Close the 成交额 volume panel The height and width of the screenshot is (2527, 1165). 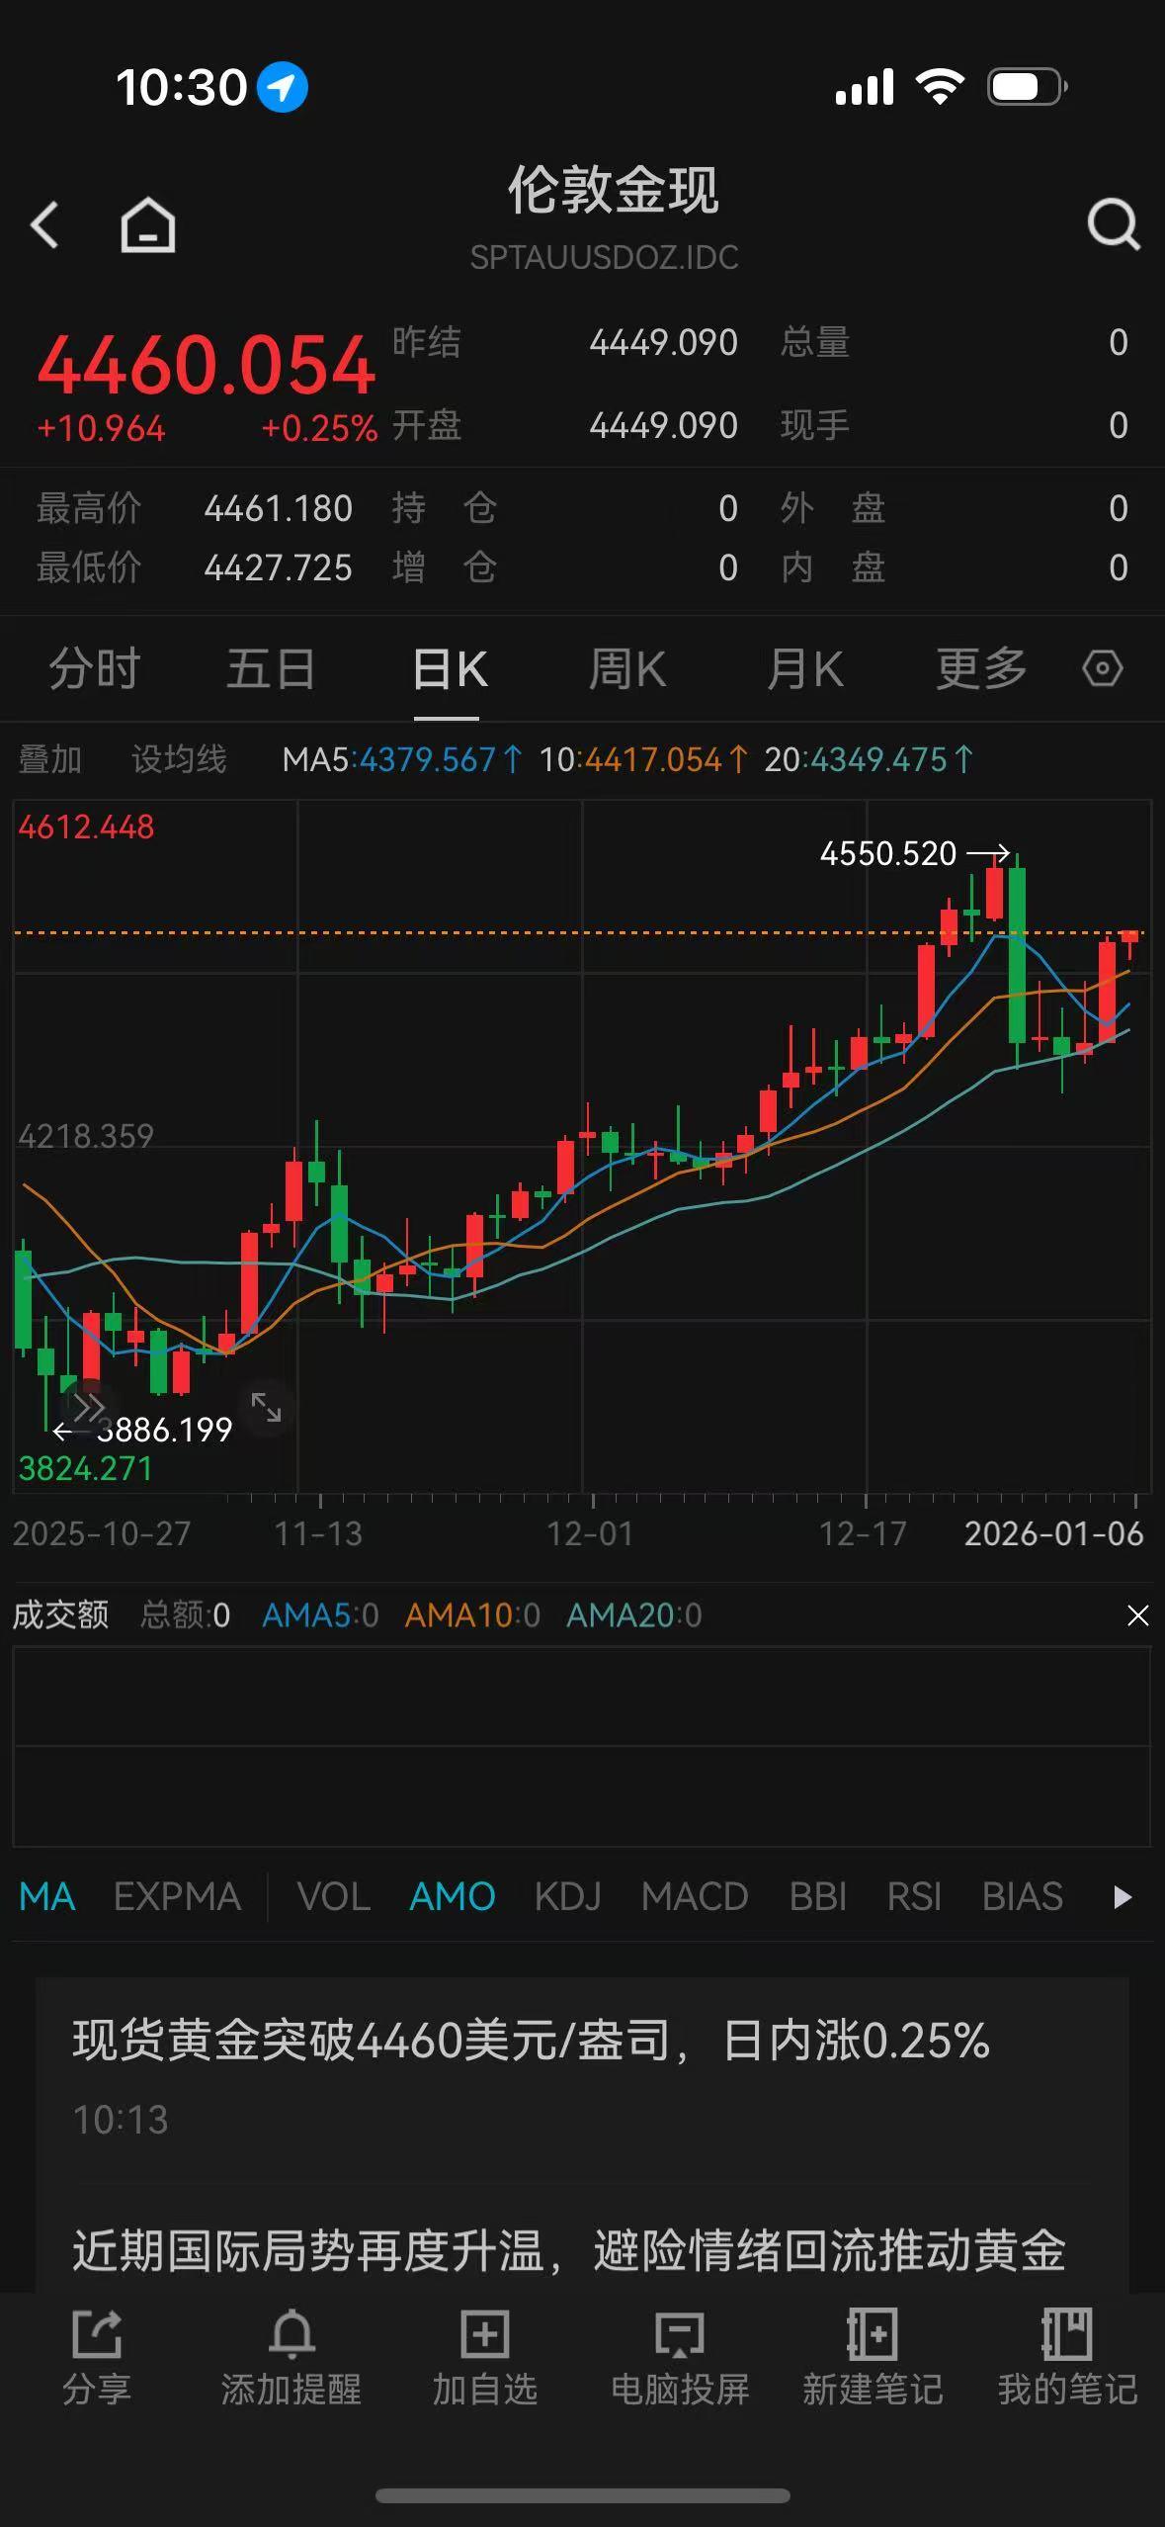(x=1137, y=1615)
